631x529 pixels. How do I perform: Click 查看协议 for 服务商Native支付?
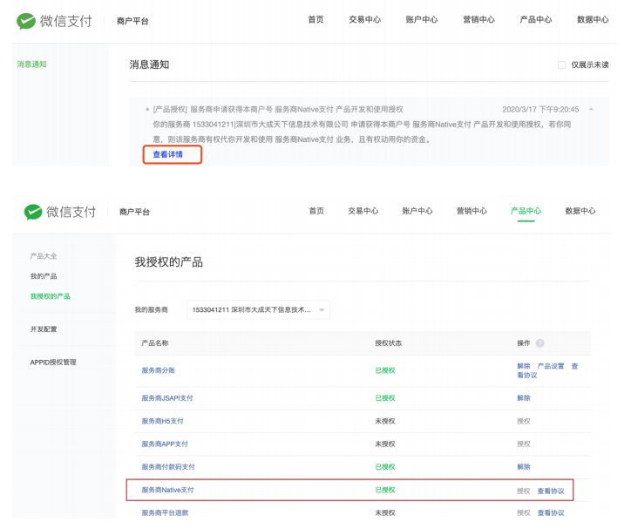coord(551,492)
